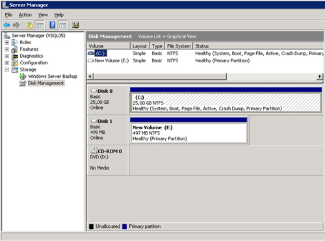
Task: Click the Forward arrow toolbar icon
Action: point(16,25)
